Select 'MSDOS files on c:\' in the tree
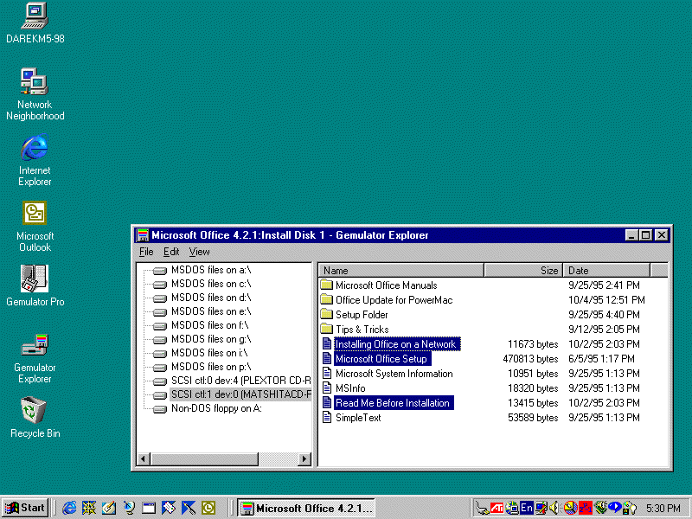Screen dimensions: 692x519 (211, 284)
